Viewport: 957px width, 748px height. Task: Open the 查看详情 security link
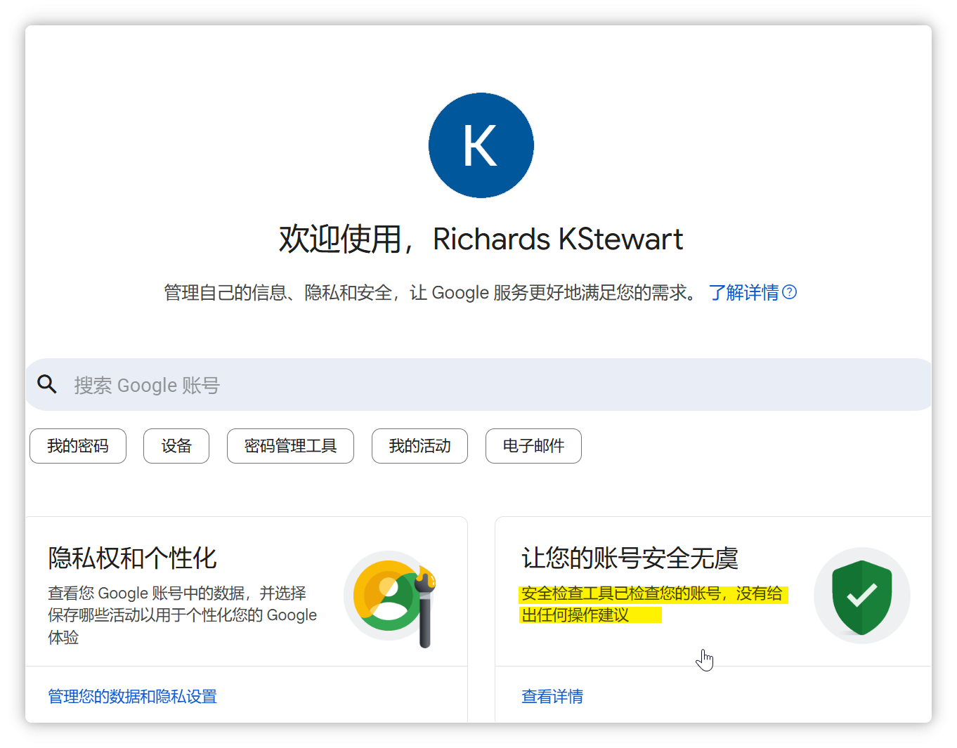(552, 696)
